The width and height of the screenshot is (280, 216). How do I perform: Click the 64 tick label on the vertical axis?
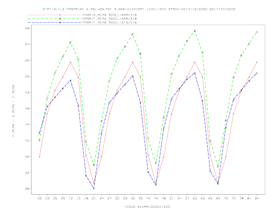tap(27, 44)
